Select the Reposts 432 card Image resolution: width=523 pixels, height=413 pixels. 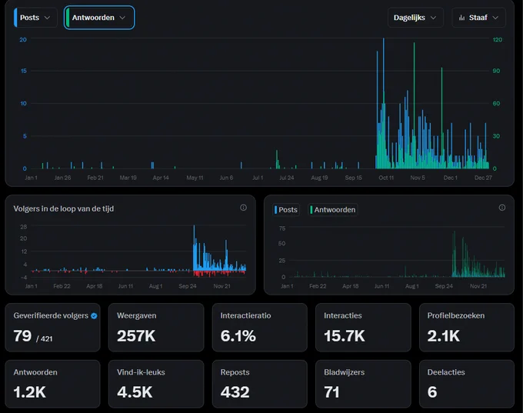coord(259,384)
